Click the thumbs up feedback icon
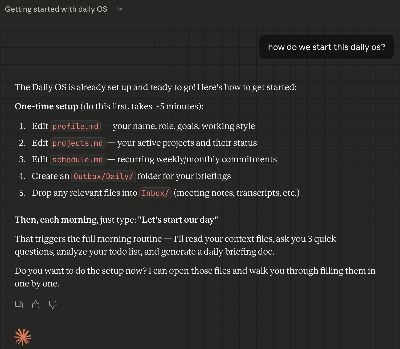The width and height of the screenshot is (400, 349). click(x=36, y=304)
